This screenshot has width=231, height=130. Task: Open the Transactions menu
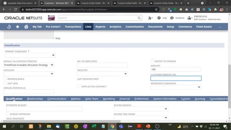(x=73, y=27)
